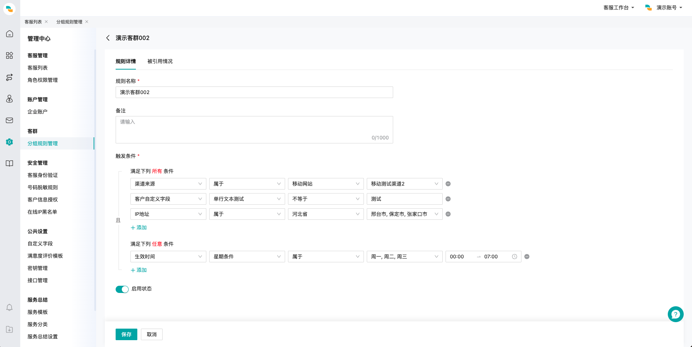Open 服务总结设置 in the side menu
692x347 pixels.
pyautogui.click(x=43, y=337)
